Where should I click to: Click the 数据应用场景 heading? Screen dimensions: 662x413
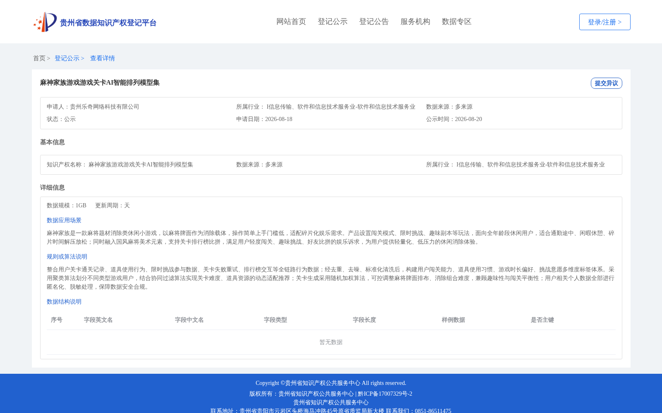pos(64,220)
